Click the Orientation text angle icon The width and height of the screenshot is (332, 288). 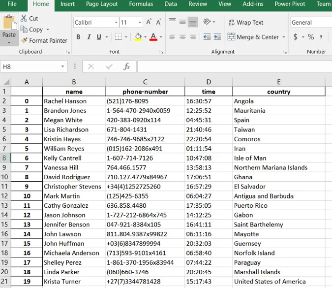(x=208, y=22)
